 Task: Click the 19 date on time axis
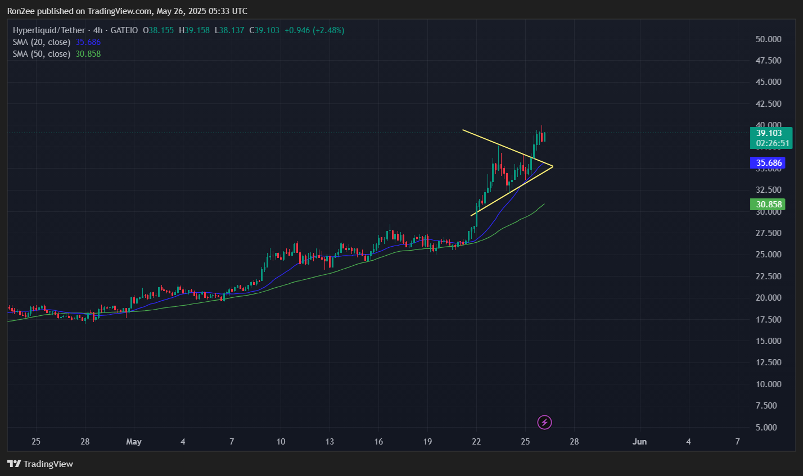[x=427, y=442]
